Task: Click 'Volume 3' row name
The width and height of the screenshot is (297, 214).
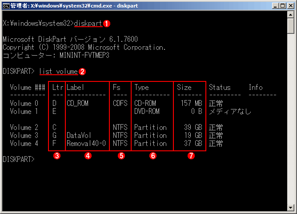Action: pos(24,135)
